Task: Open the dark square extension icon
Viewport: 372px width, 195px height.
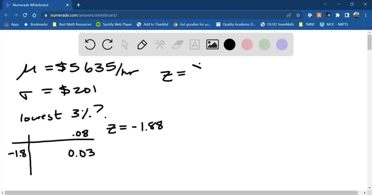Action: pos(328,15)
